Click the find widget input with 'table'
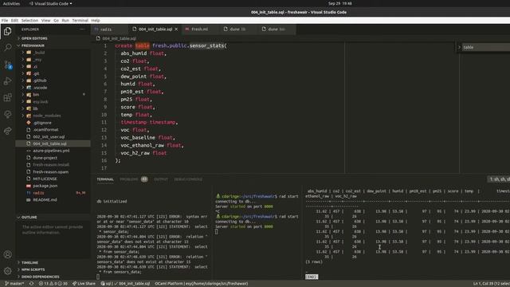 [486, 48]
